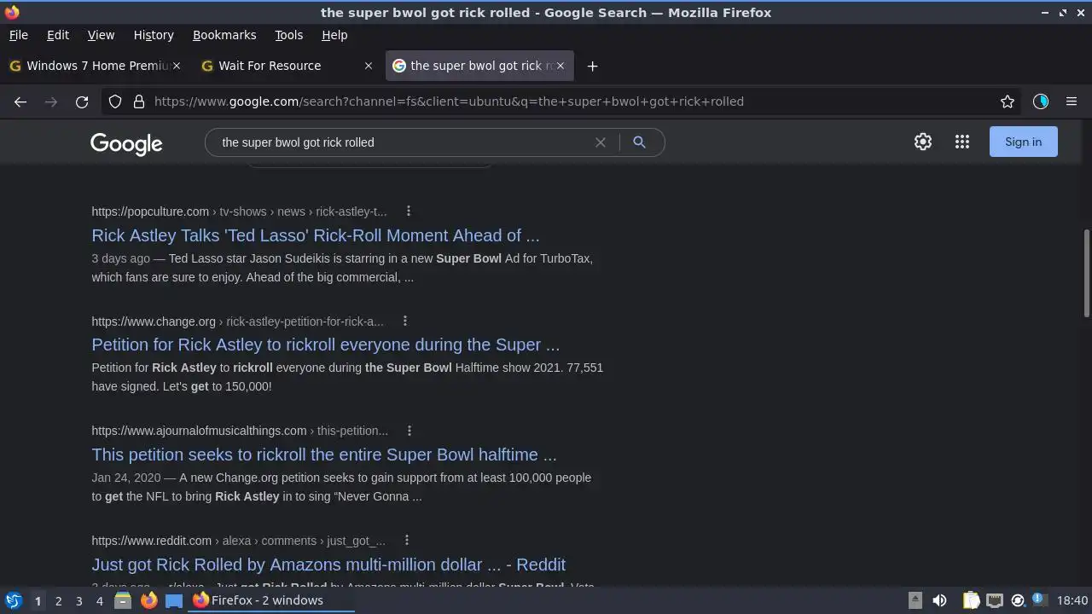Open more options for ajournalofmusicalthings result
The height and width of the screenshot is (614, 1092).
409,431
